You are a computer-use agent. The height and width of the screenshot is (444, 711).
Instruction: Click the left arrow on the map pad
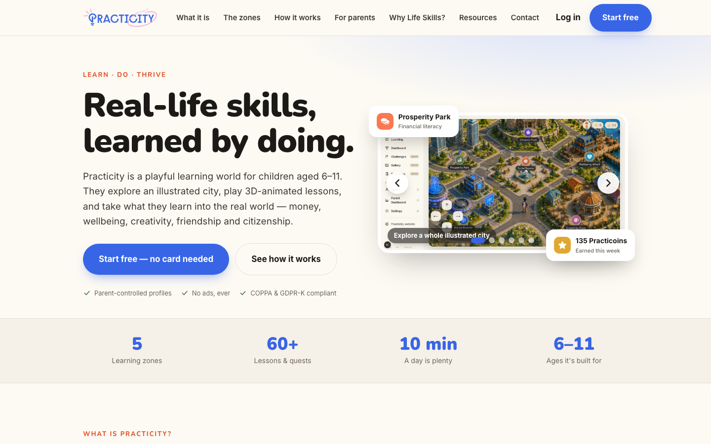435,216
